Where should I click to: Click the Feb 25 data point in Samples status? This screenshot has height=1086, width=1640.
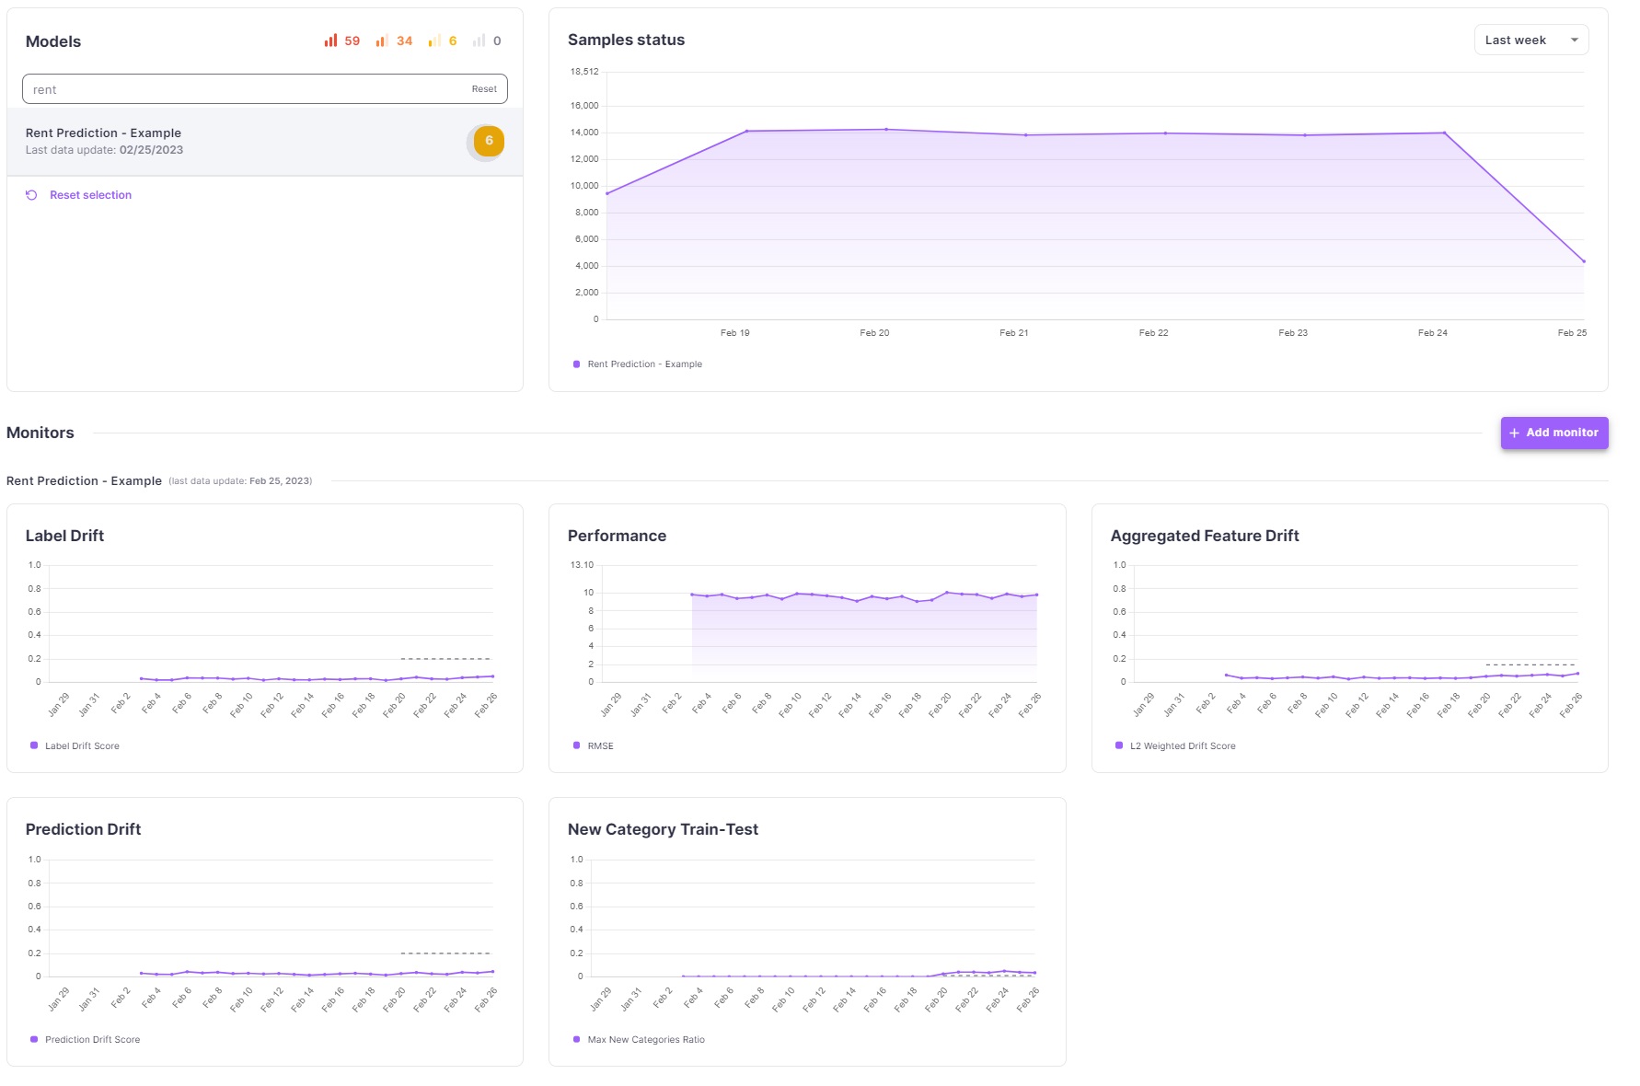coord(1584,261)
